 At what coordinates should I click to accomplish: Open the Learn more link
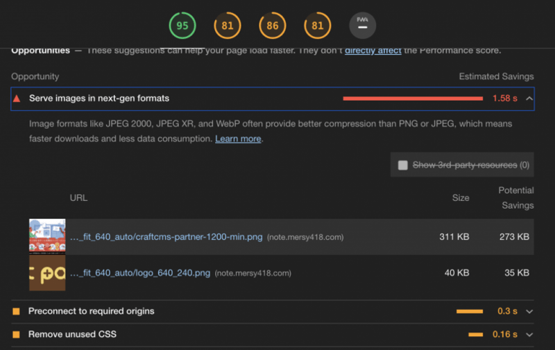point(238,139)
